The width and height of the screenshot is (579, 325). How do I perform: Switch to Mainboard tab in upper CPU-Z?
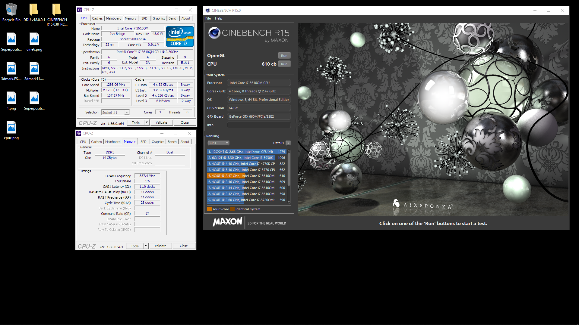point(114,18)
